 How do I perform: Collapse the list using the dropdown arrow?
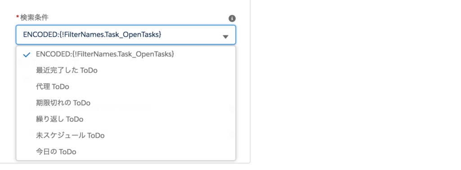pyautogui.click(x=226, y=37)
